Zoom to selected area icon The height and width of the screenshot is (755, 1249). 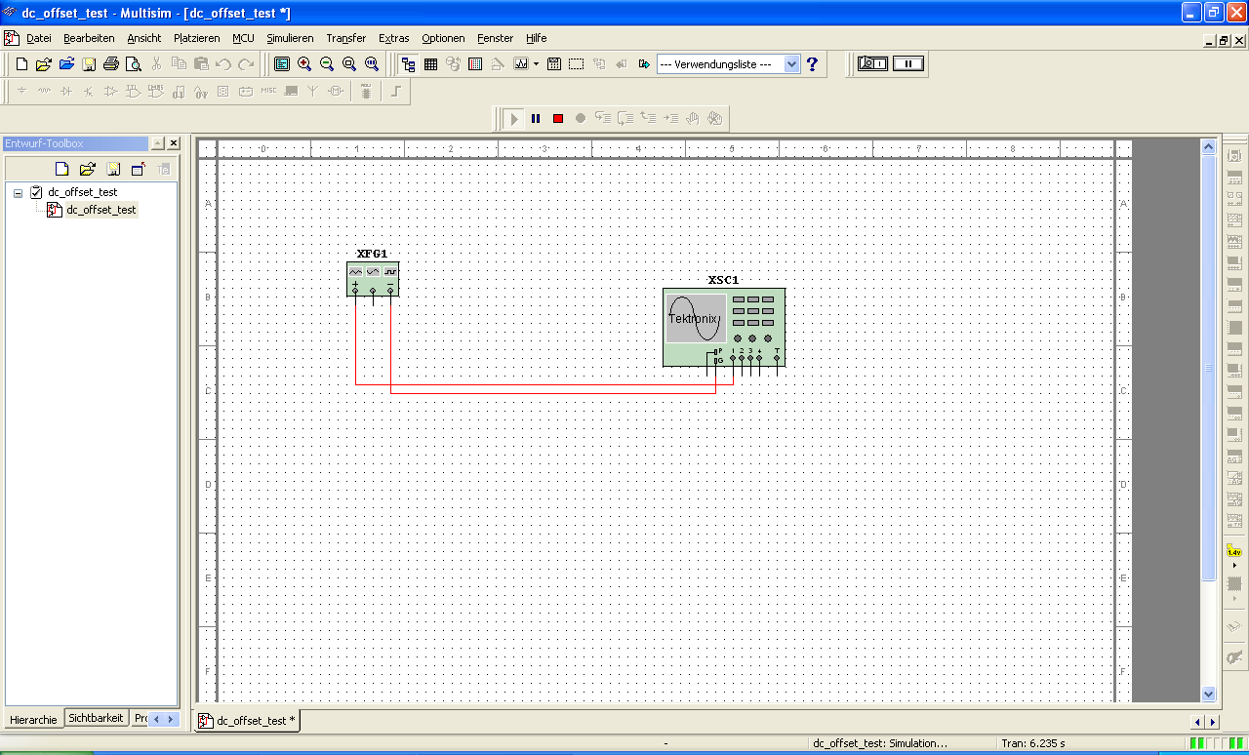point(349,64)
